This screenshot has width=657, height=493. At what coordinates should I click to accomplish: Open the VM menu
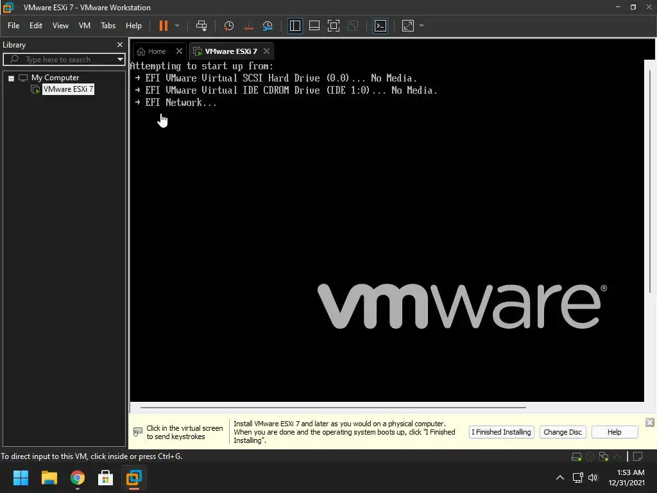click(85, 26)
